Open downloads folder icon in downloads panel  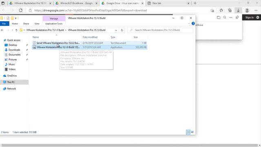[x=219, y=17]
